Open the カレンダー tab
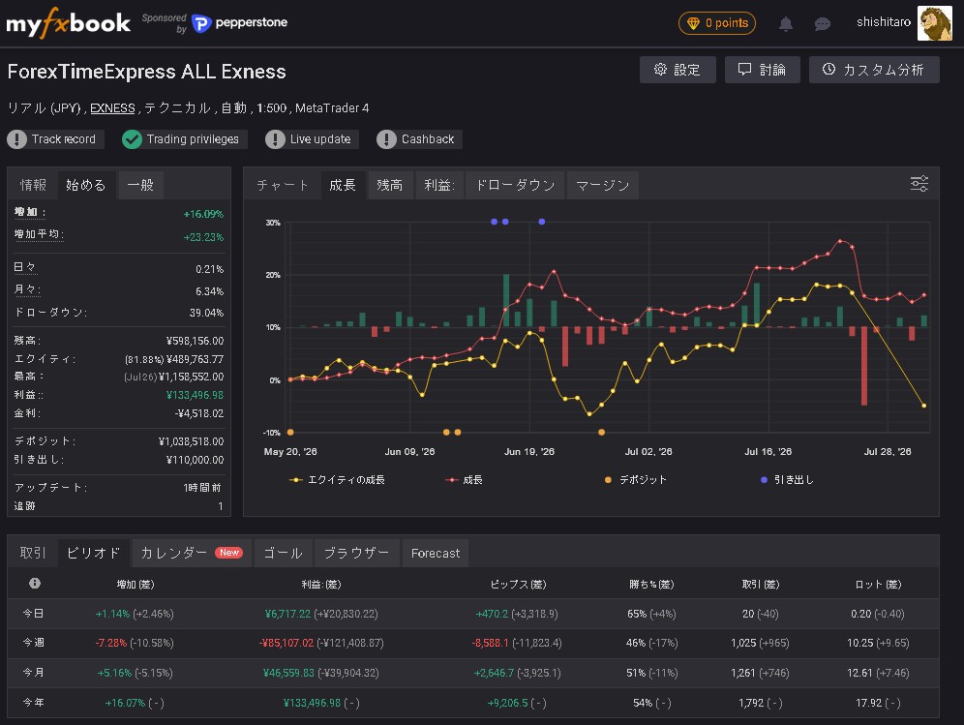Screen dimensions: 964x725 (x=192, y=553)
